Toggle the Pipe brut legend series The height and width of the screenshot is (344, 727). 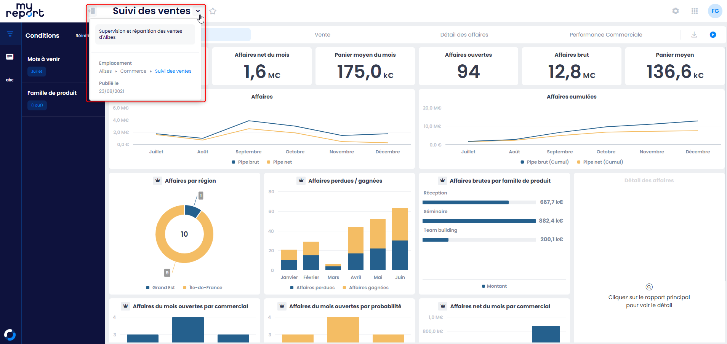click(245, 162)
